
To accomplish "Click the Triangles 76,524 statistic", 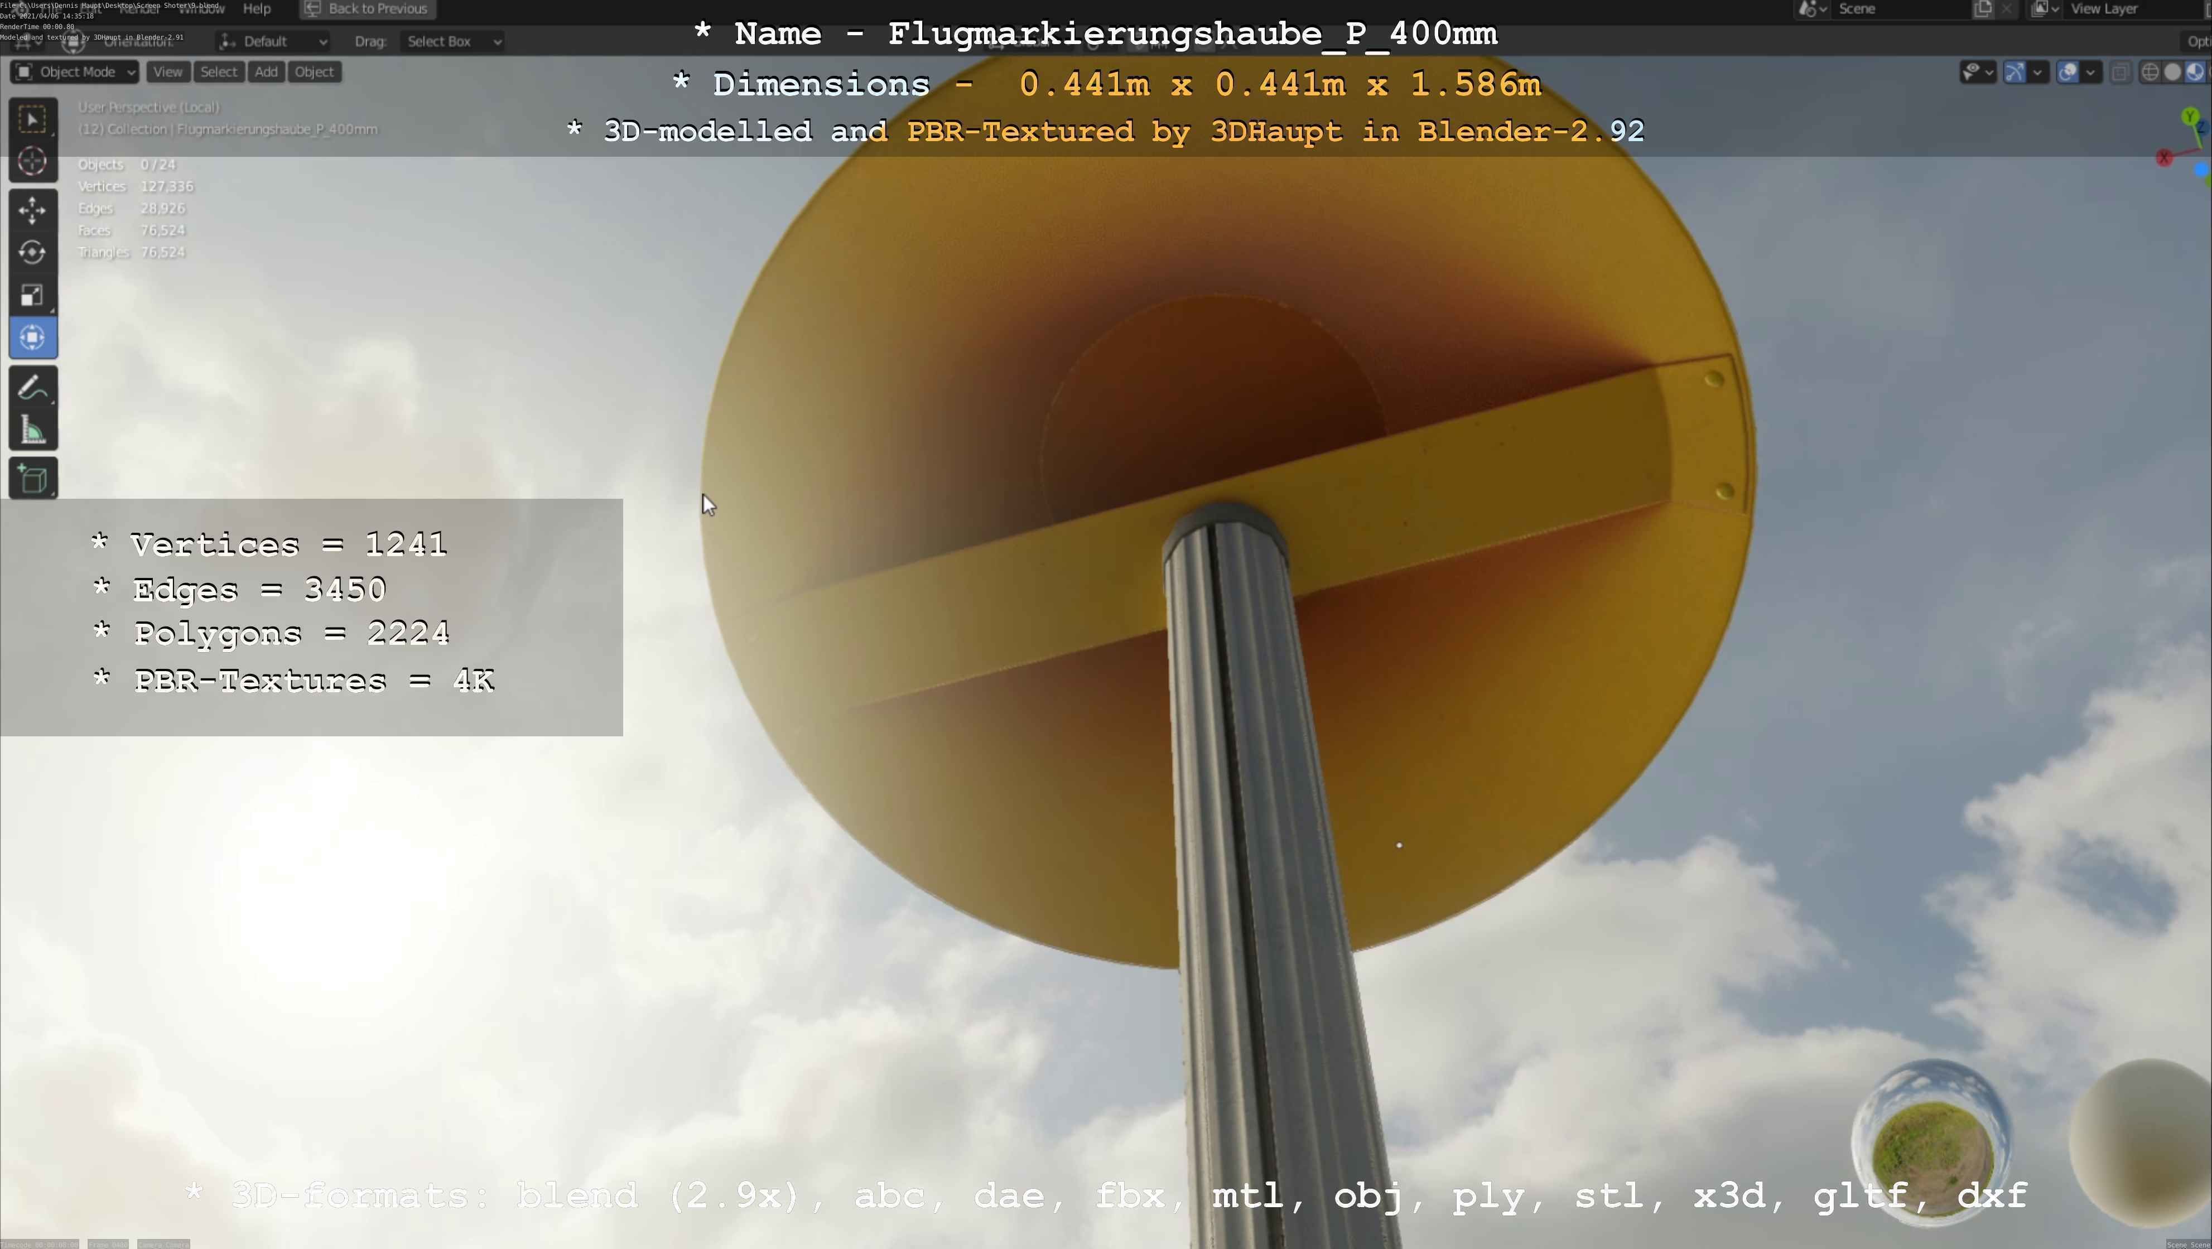I will click(x=131, y=252).
